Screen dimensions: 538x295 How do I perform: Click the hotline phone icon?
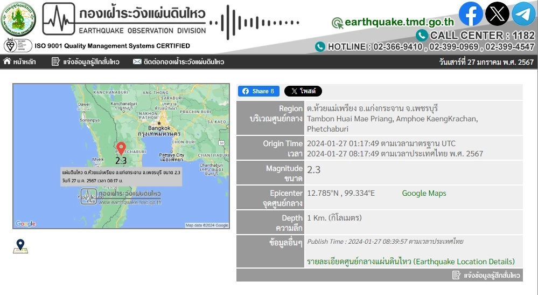tap(320, 46)
